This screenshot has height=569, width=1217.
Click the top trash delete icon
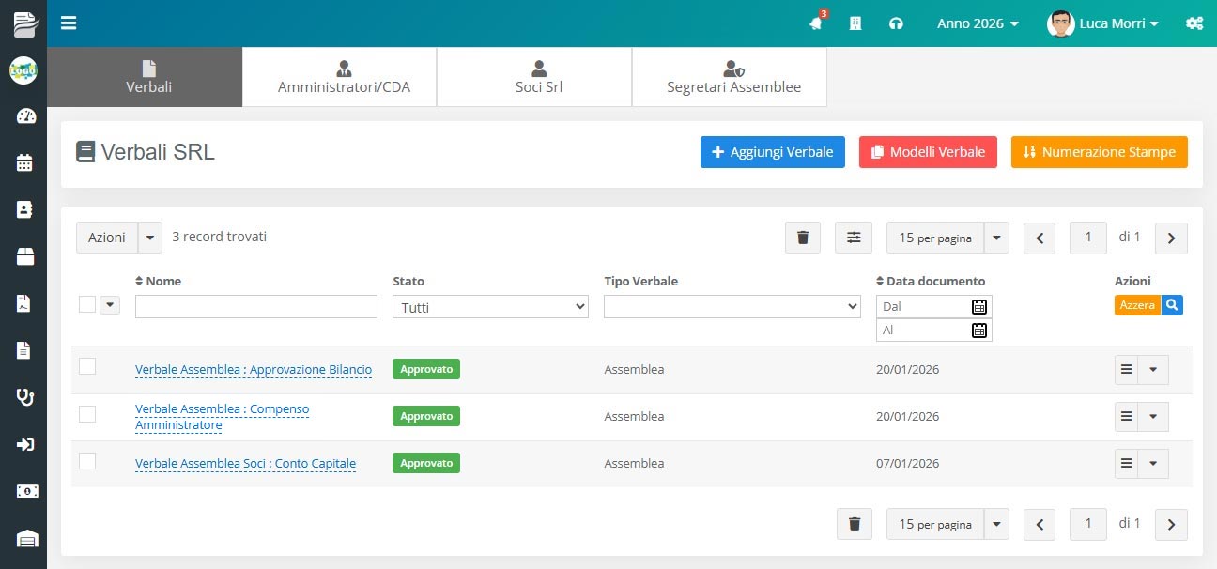pos(803,238)
